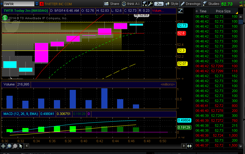Click the chart expansion area icon at the bottom right

coord(189,146)
